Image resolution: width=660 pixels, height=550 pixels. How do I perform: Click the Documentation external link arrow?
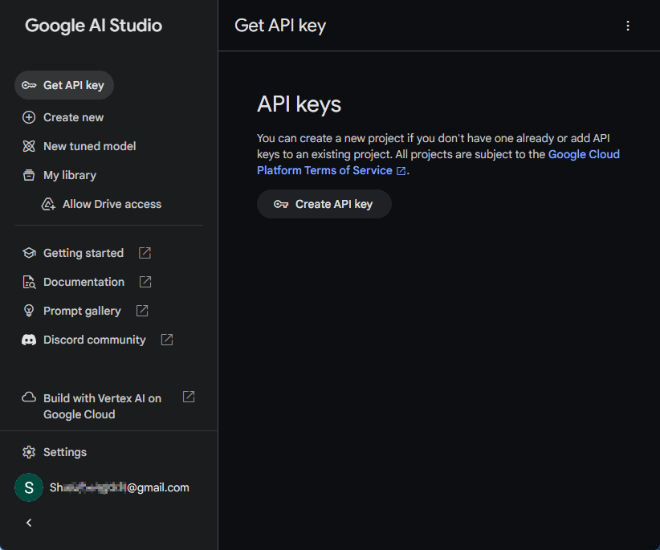pyautogui.click(x=145, y=282)
